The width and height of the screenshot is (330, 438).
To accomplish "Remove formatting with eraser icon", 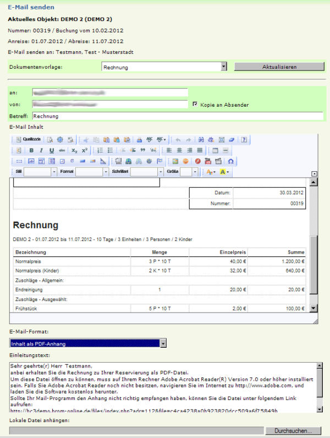I will click(232, 140).
